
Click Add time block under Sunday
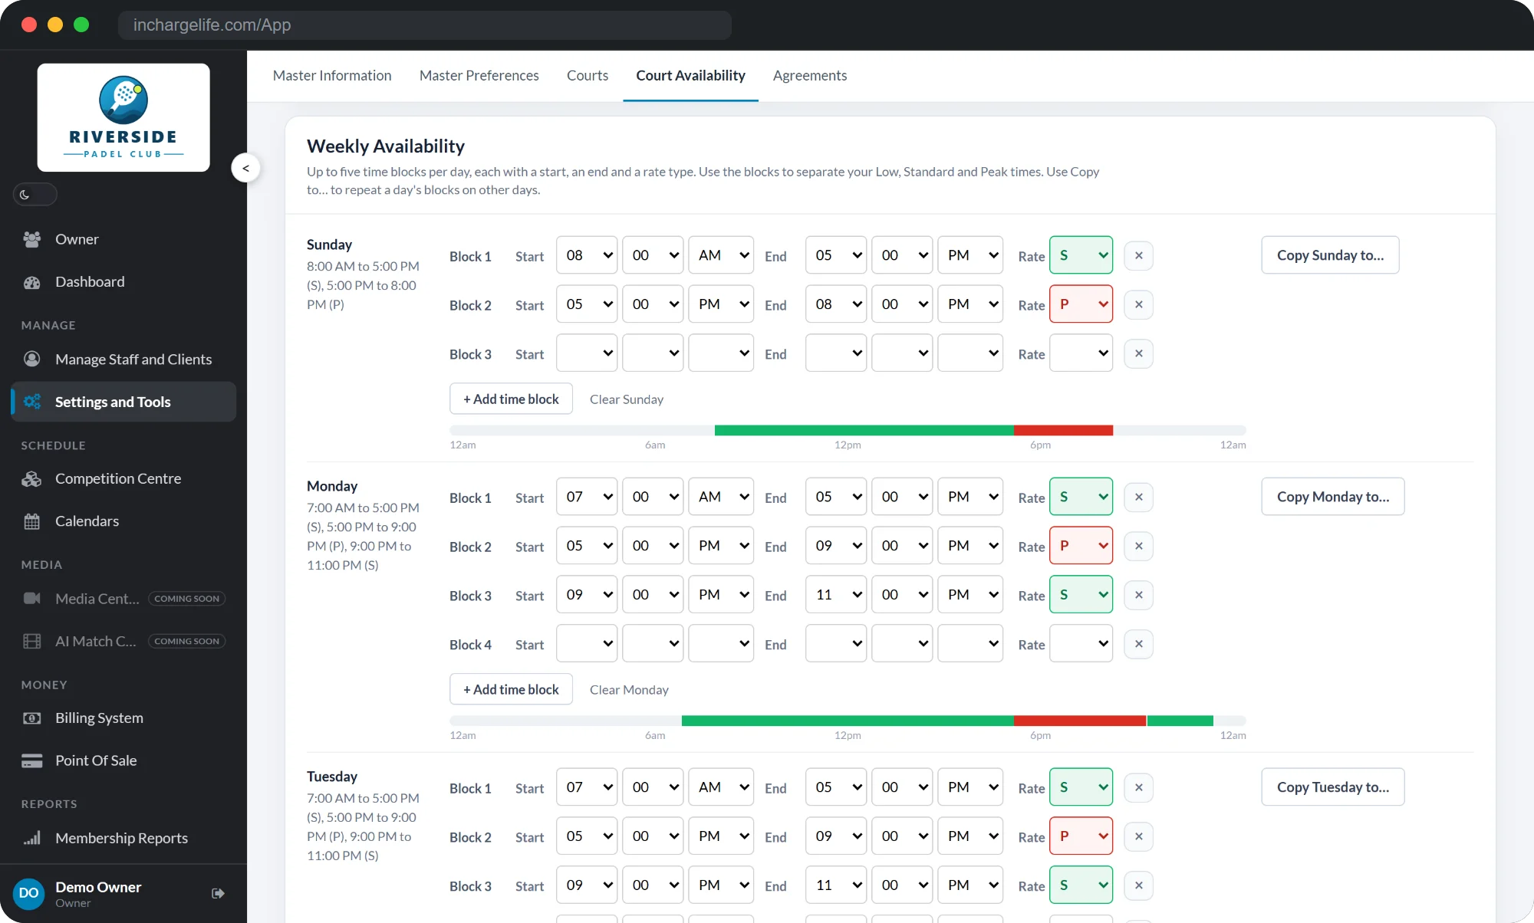(511, 399)
